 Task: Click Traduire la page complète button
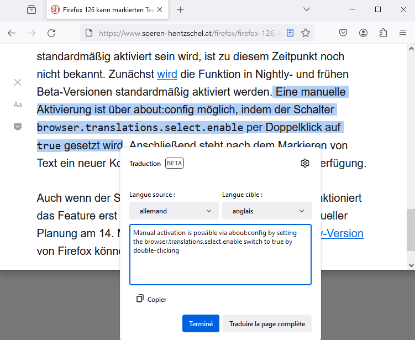267,323
